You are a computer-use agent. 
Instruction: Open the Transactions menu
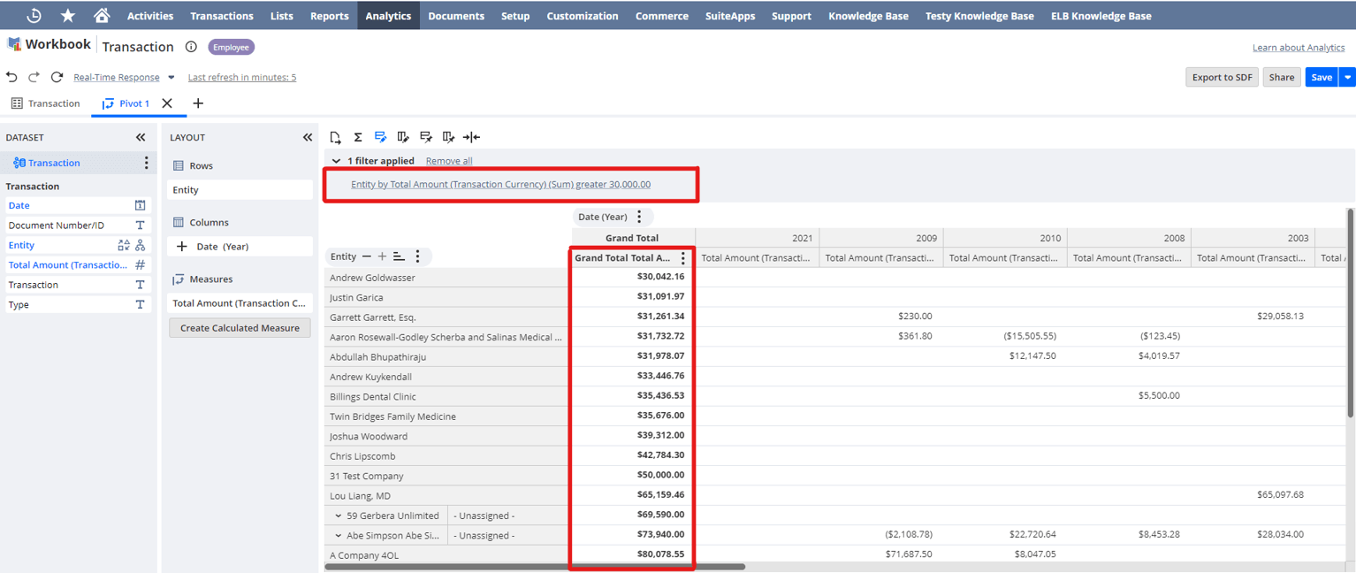click(222, 15)
